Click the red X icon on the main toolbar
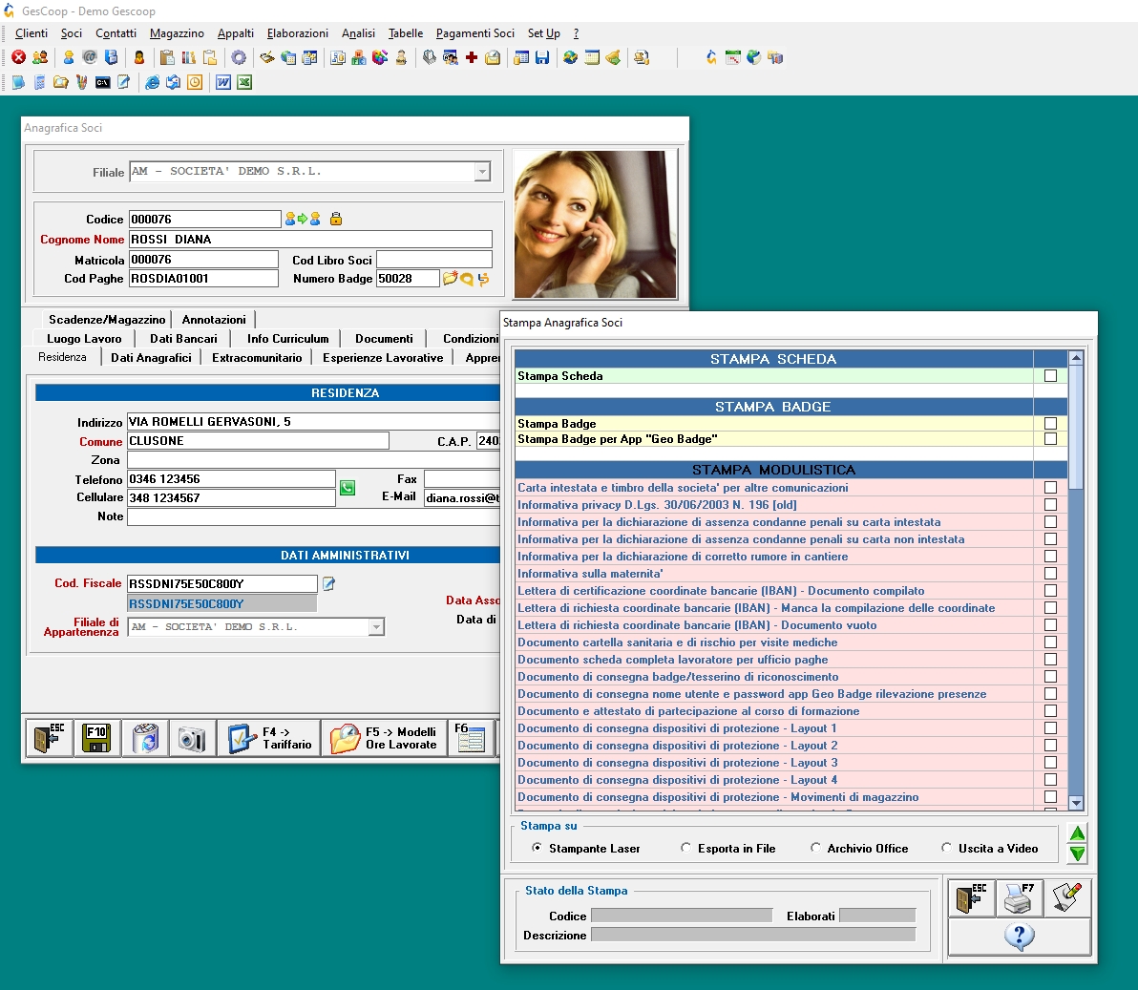The width and height of the screenshot is (1138, 990). click(x=19, y=57)
